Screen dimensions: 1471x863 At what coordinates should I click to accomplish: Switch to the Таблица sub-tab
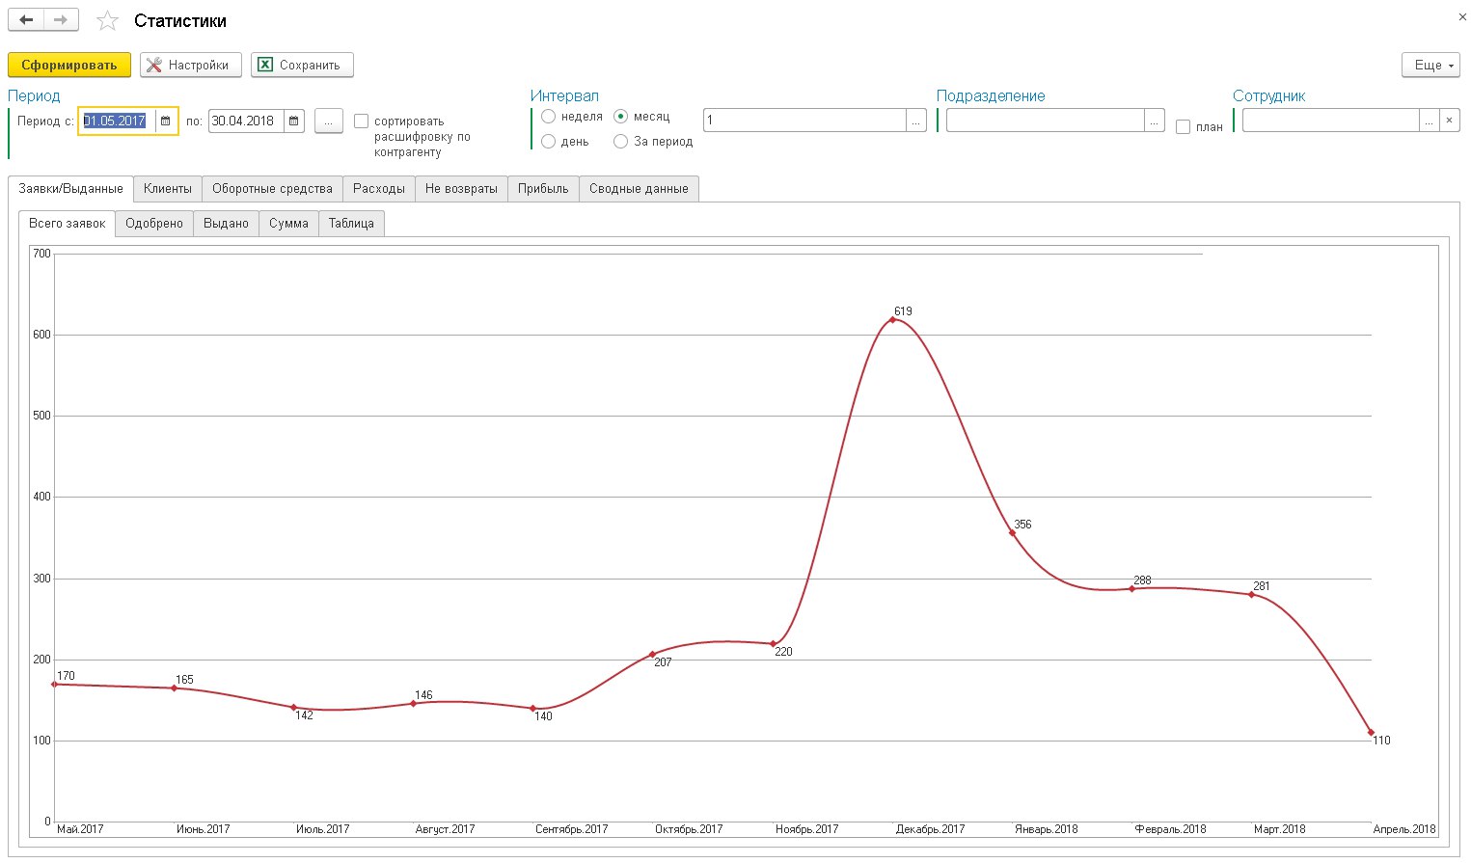click(x=351, y=224)
